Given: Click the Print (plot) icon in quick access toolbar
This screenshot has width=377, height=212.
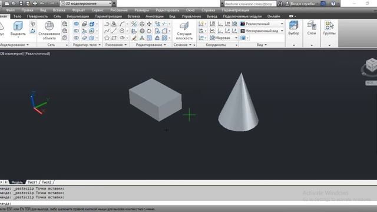Looking at the screenshot, I should pyautogui.click(x=35, y=4).
